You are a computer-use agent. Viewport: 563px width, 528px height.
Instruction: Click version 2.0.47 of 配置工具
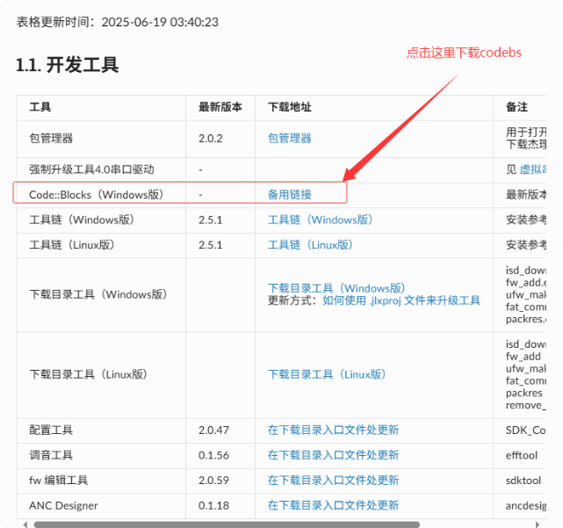[213, 430]
